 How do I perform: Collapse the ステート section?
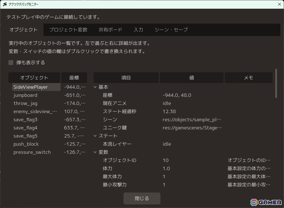[x=95, y=136]
